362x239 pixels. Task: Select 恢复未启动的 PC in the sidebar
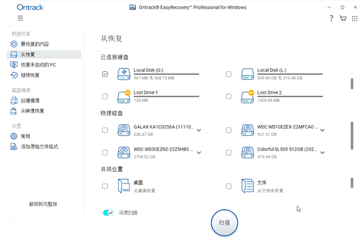tap(44, 65)
